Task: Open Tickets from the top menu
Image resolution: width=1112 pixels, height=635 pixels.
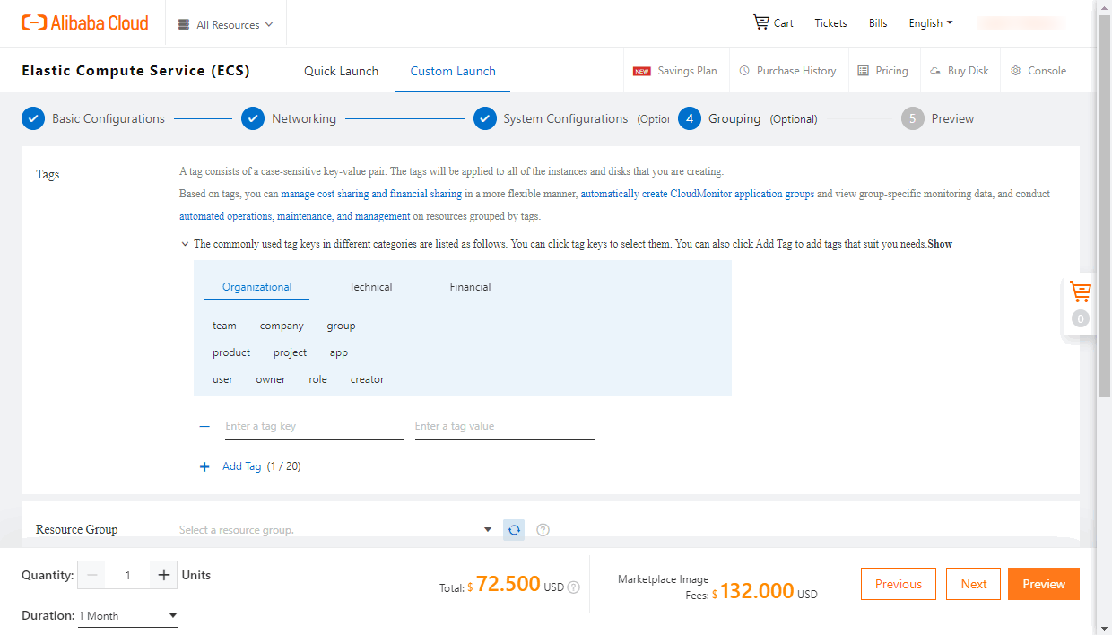Action: click(x=830, y=22)
